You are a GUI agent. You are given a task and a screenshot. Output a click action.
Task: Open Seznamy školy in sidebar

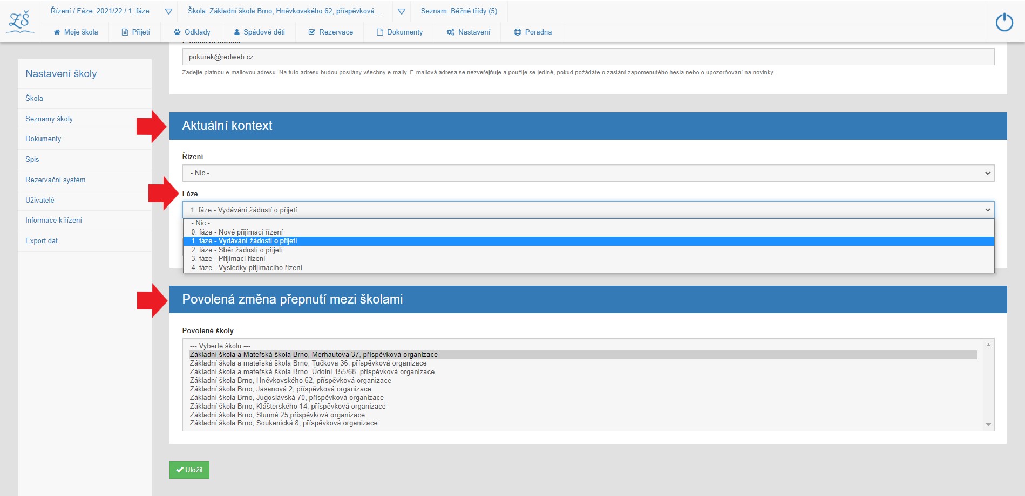point(49,119)
